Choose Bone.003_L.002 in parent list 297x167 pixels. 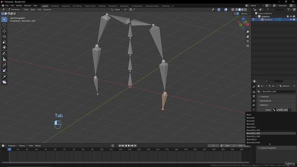(x=271, y=133)
